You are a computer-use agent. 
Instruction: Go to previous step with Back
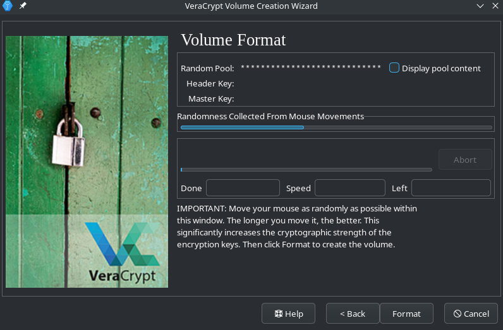coord(353,314)
